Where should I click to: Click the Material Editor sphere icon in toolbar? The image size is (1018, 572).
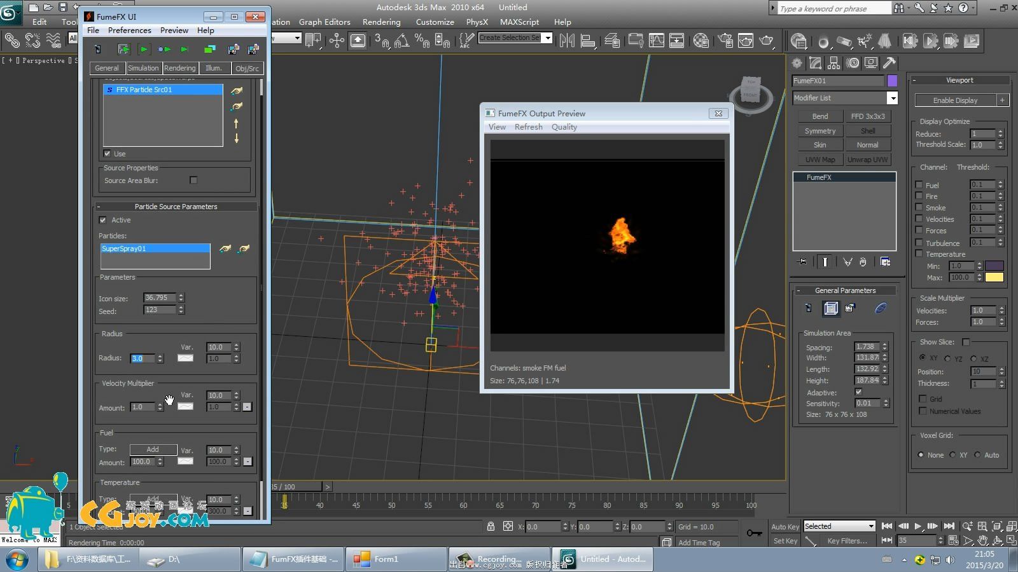pos(701,41)
